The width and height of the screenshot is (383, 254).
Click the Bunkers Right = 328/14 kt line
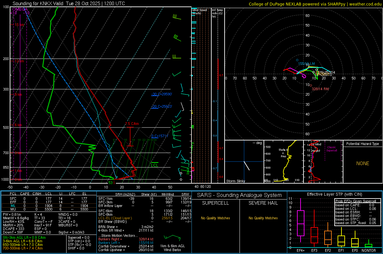coord(126,239)
